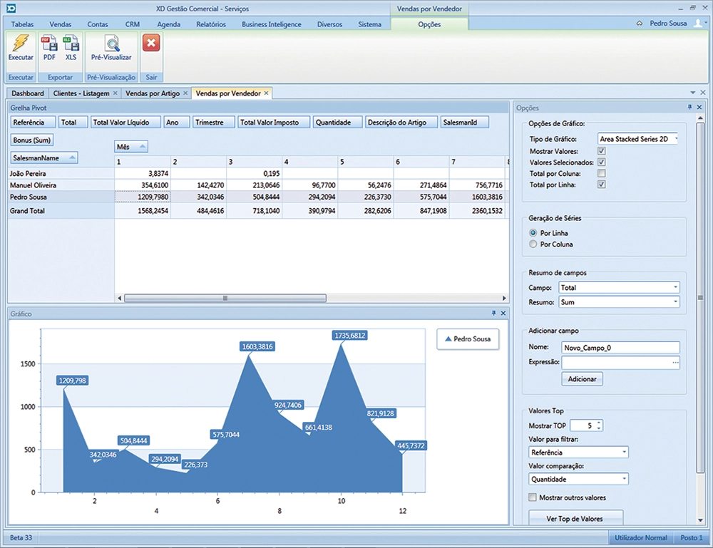713x548 pixels.
Task: Close the Opções side panel
Action: (699, 108)
